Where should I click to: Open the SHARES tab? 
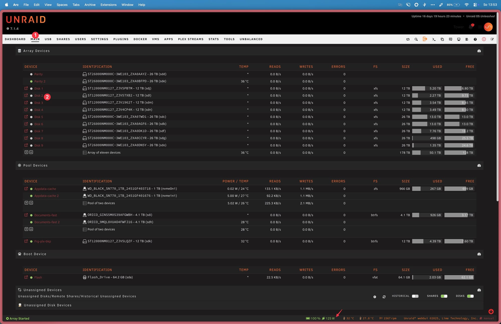coord(63,39)
